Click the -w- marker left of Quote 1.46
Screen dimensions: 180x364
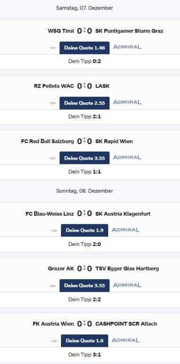(52, 48)
